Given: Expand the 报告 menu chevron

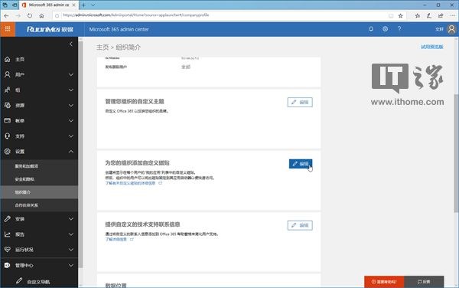Looking at the screenshot, I should coord(71,234).
